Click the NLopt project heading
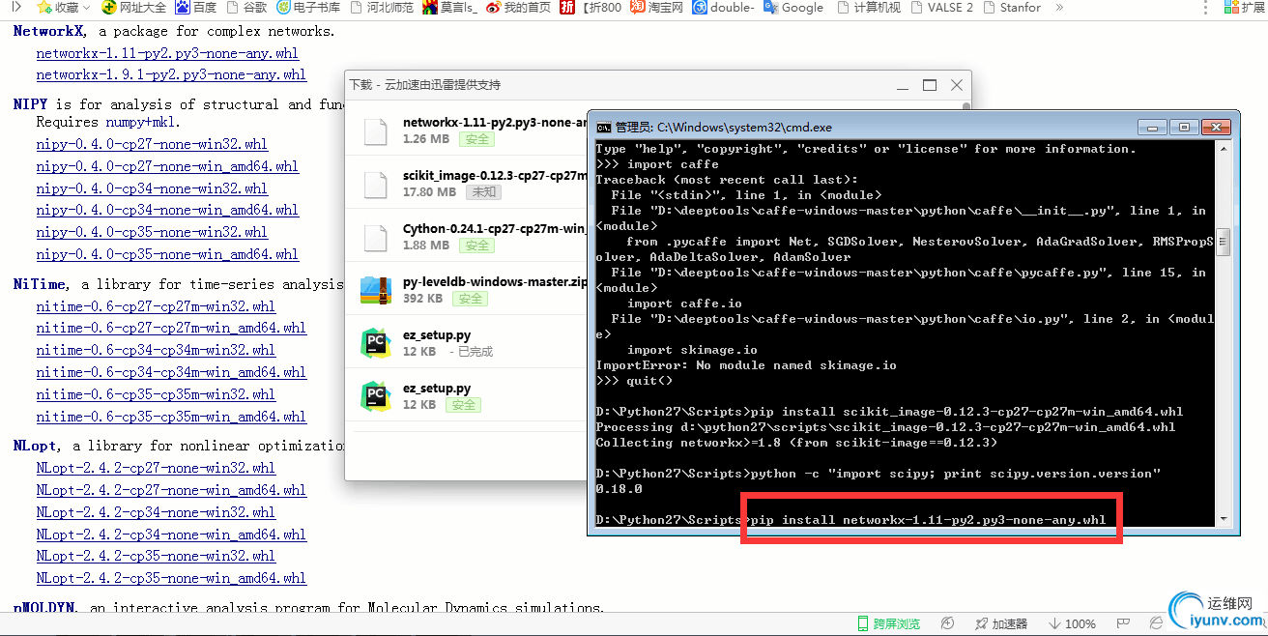 click(33, 446)
